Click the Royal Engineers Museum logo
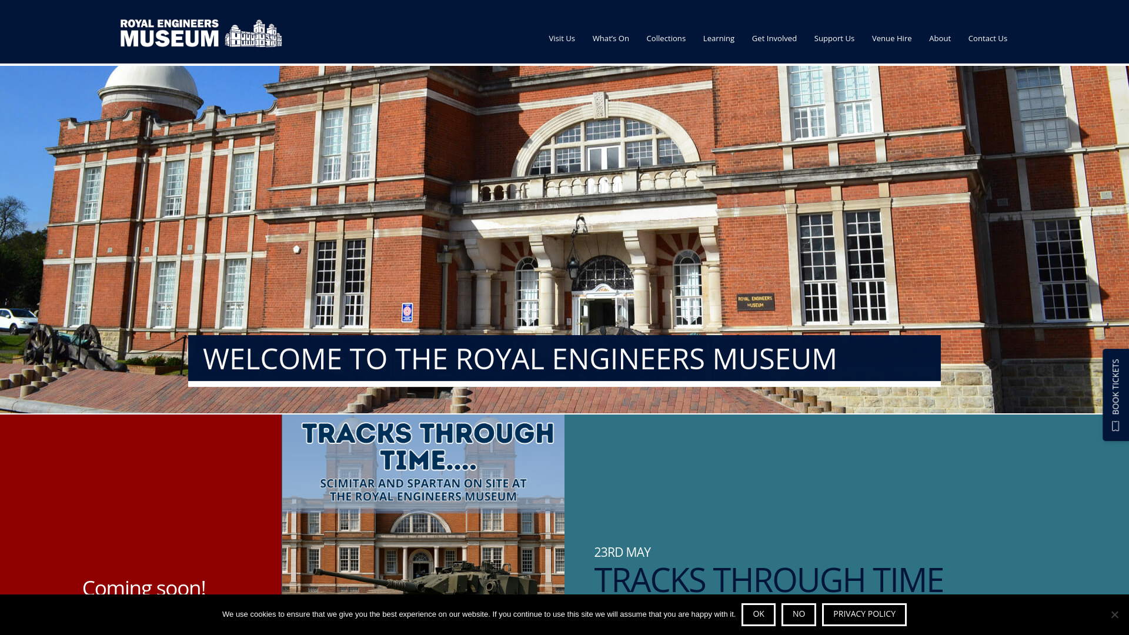 point(201,33)
